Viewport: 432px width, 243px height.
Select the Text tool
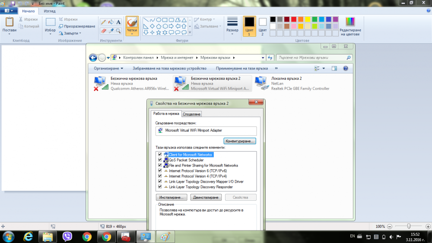pos(118,22)
